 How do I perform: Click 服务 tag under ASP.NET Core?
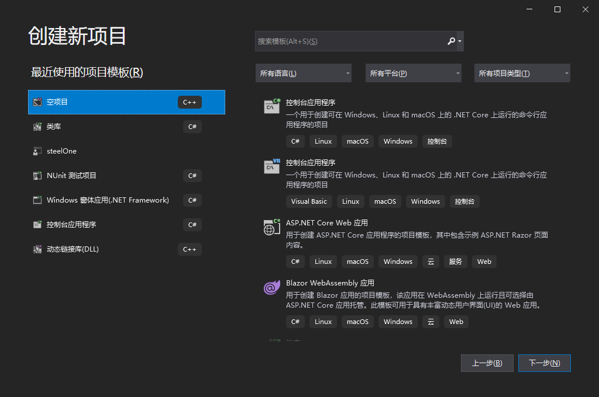click(x=455, y=262)
